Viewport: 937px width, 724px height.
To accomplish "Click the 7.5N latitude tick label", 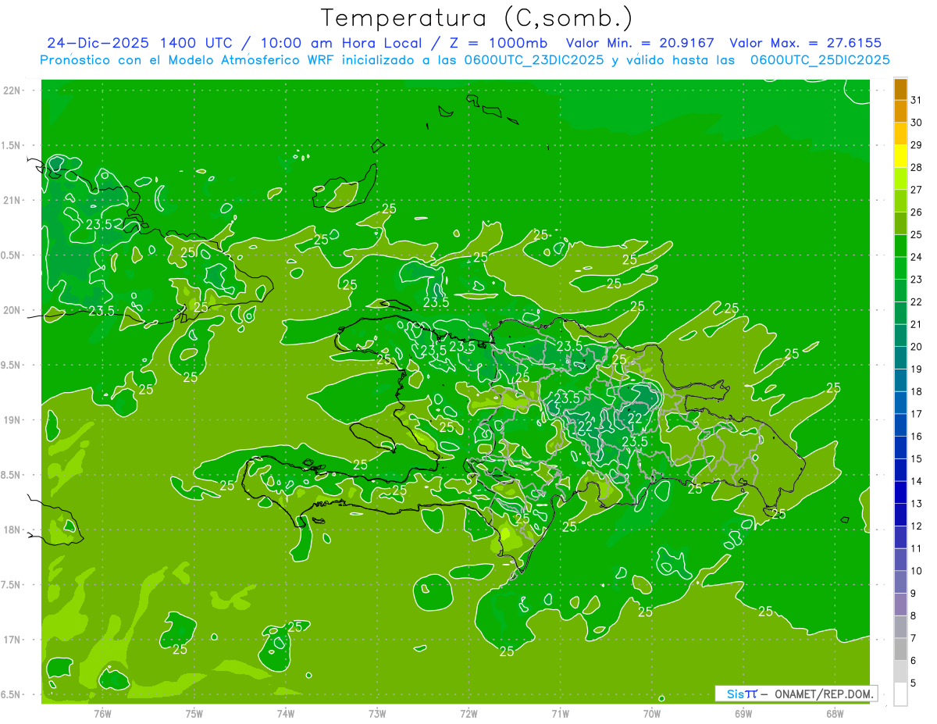I will [12, 584].
